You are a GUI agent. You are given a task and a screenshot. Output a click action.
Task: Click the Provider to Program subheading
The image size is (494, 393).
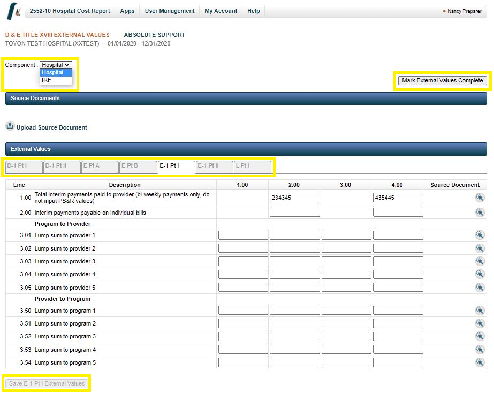tap(63, 299)
